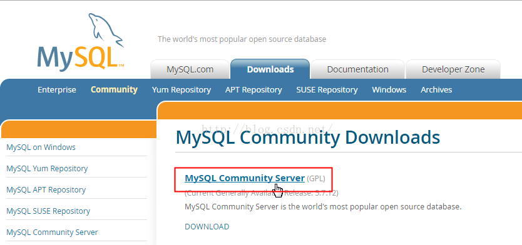
Task: Open Yum Repository in navigation bar
Action: pos(182,90)
